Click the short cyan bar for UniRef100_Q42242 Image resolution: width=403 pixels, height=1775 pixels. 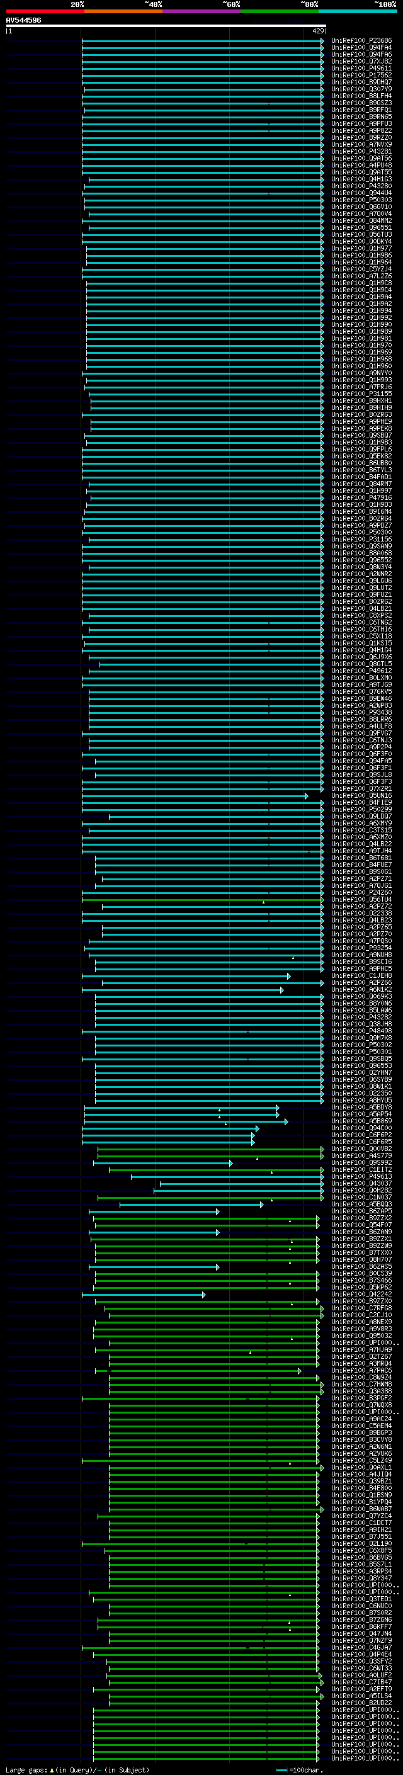[144, 1295]
